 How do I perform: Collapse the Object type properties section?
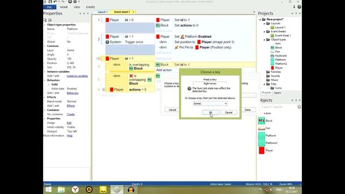45,25
